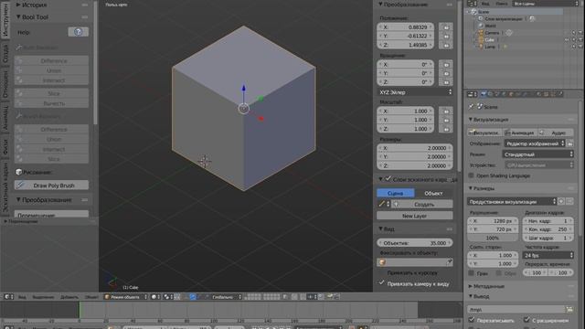The height and width of the screenshot is (329, 585).
Task: Apply Auto Boolean Difference
Action: (x=51, y=61)
